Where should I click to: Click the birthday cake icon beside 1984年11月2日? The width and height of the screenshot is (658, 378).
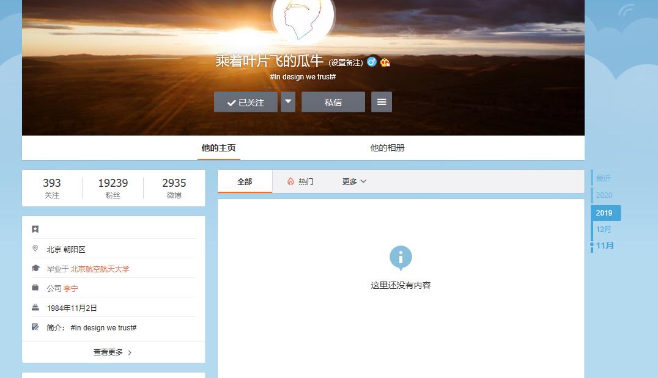pyautogui.click(x=35, y=307)
